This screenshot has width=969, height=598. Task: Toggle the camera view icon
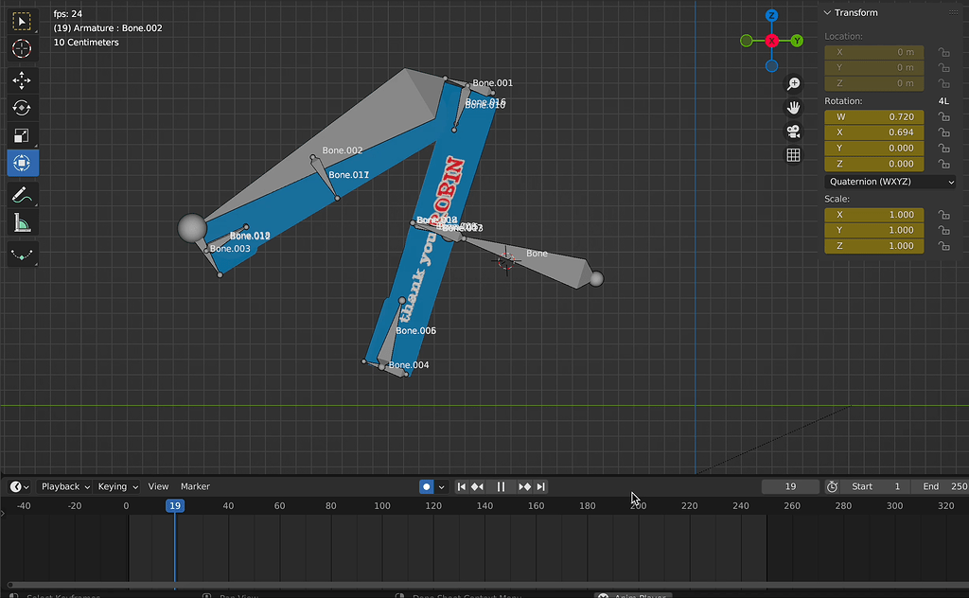pos(794,131)
